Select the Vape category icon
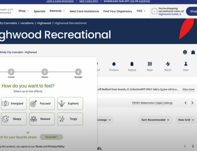 pos(150,64)
